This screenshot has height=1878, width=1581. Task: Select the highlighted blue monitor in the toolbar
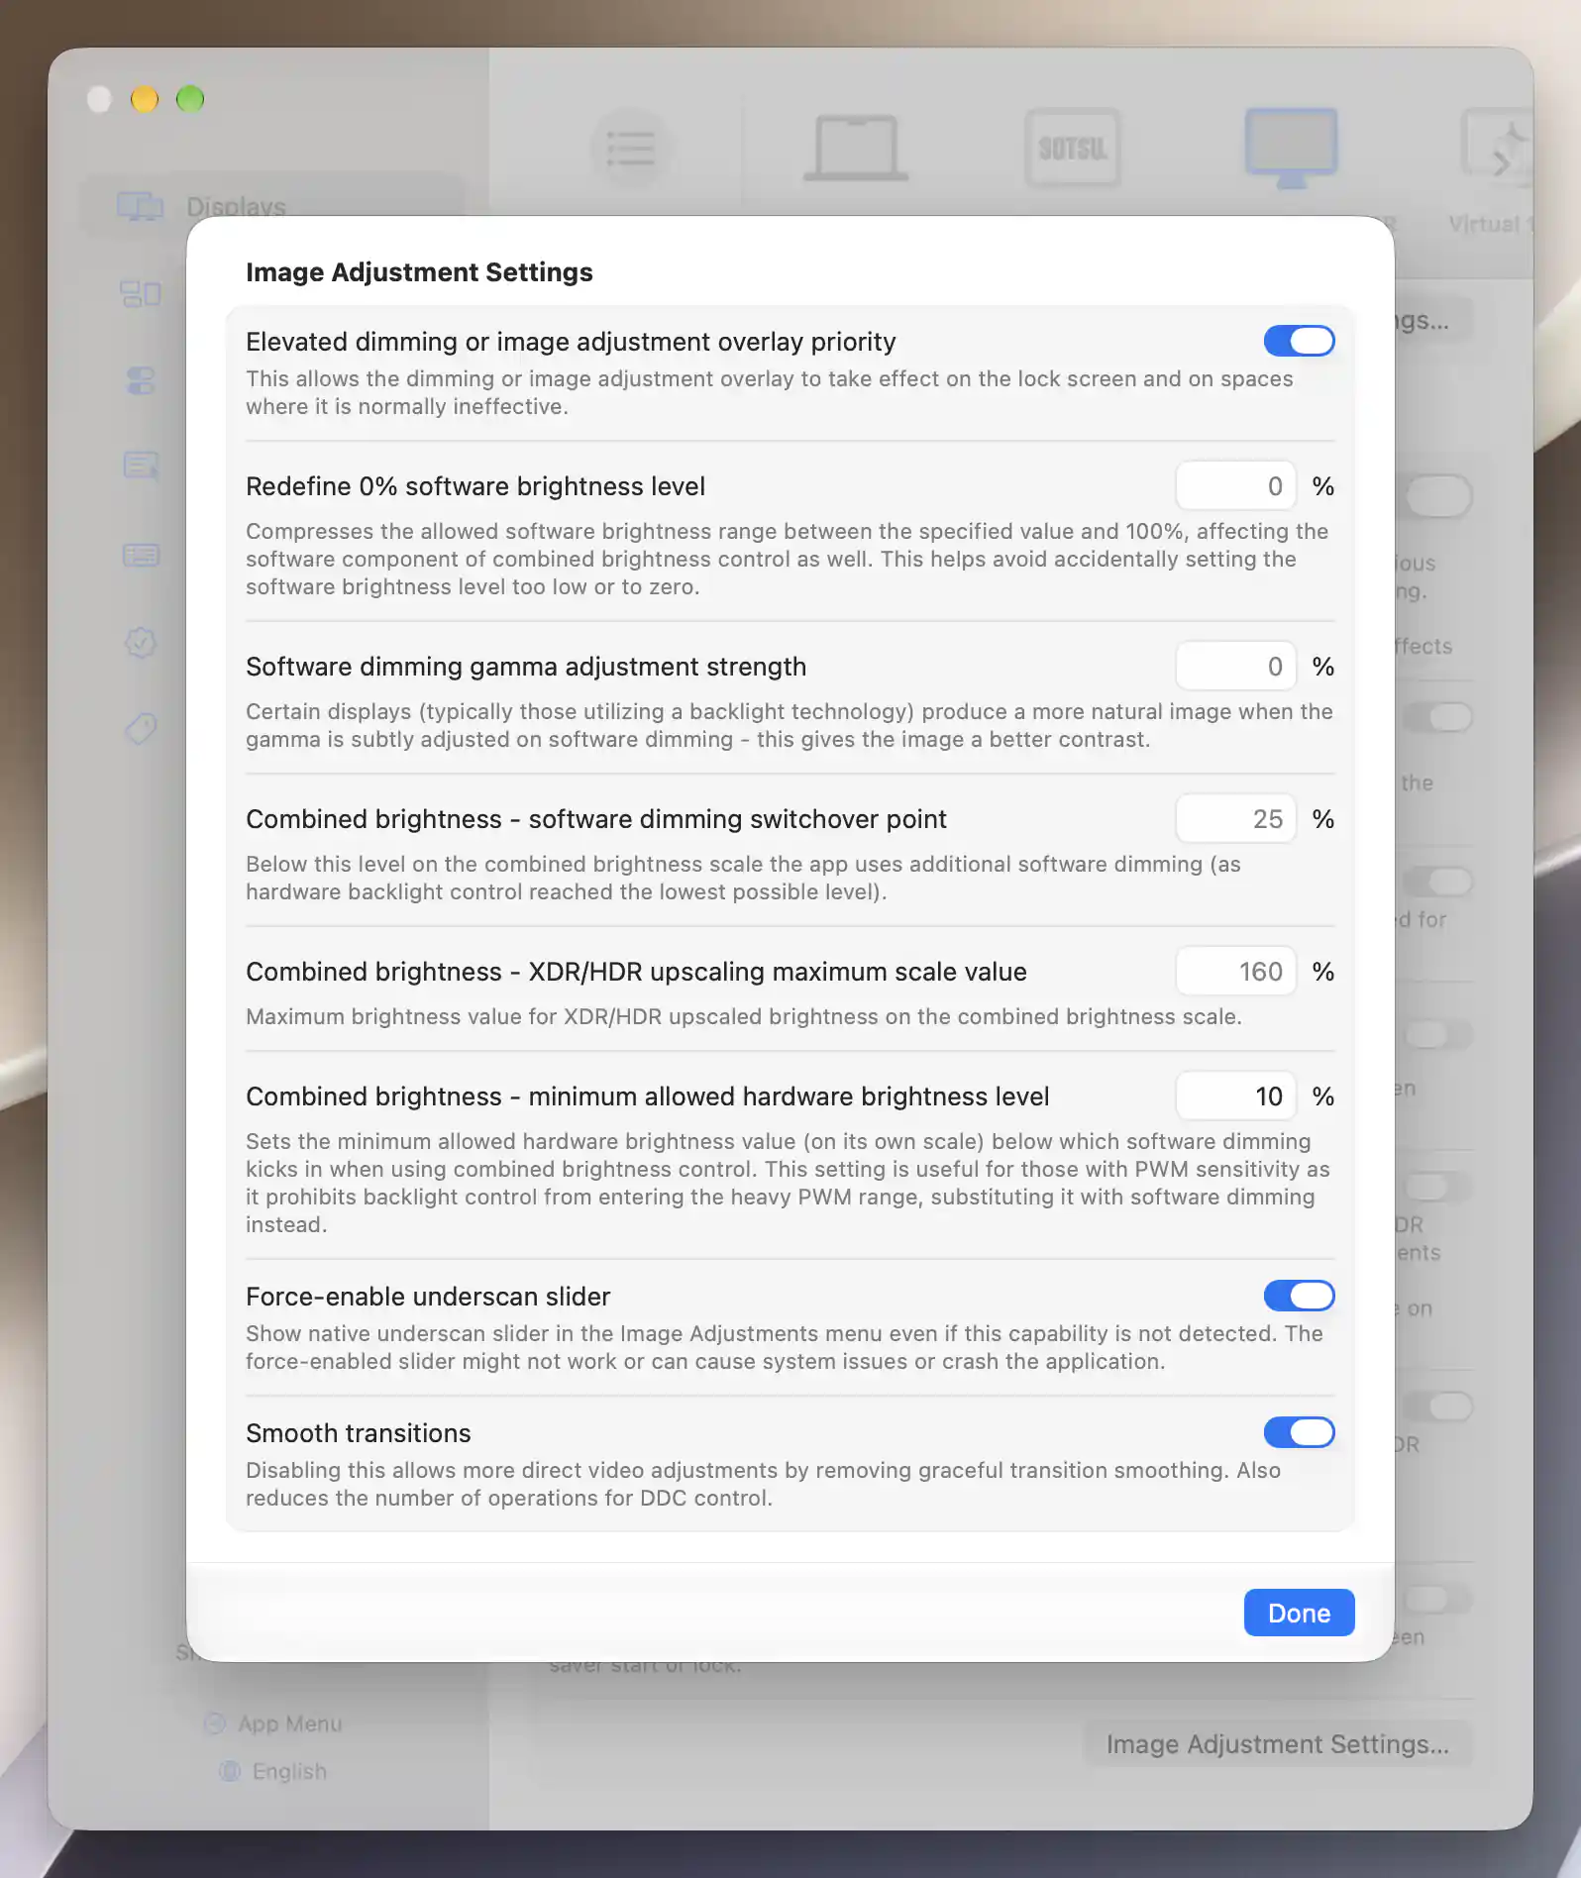(1291, 149)
